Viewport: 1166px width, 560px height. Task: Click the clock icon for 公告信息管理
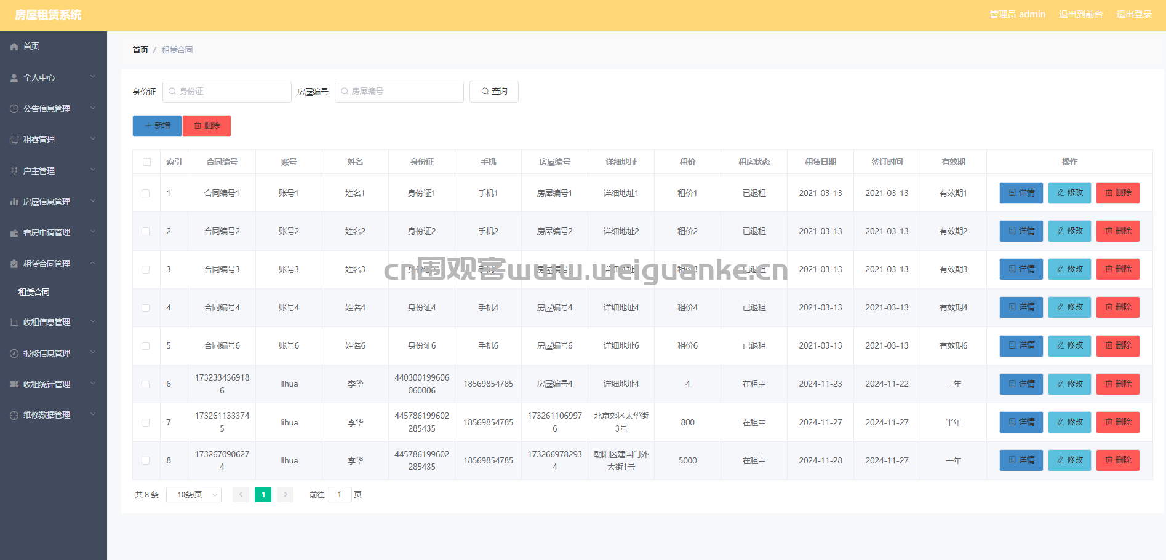[x=14, y=109]
